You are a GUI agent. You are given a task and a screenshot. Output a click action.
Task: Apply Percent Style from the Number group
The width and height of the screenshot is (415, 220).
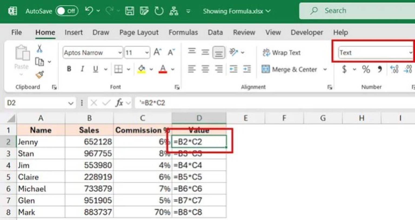[x=366, y=69]
